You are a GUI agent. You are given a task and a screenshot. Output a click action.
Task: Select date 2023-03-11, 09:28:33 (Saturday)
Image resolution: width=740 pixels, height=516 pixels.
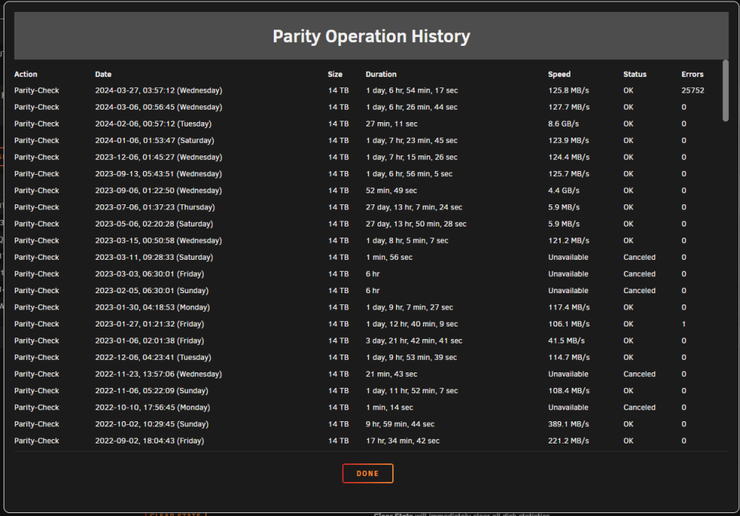coord(154,258)
